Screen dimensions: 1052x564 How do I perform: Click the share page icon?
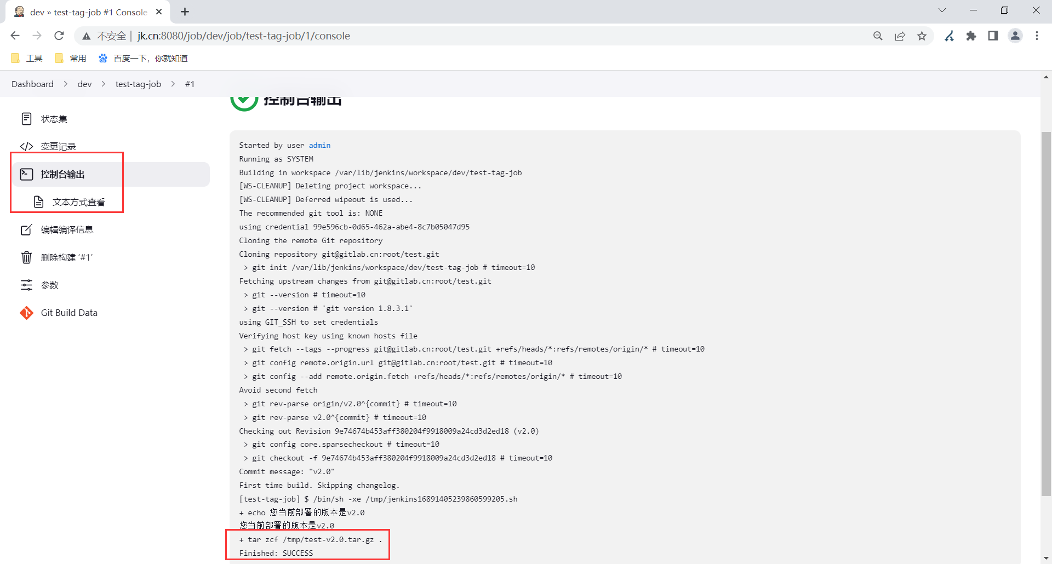pos(900,36)
